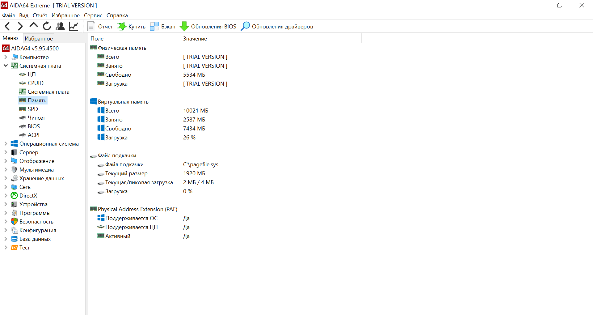Screen dimensions: 593x315
Task: Click the Хранение данных disk icon
Action: pyautogui.click(x=14, y=178)
